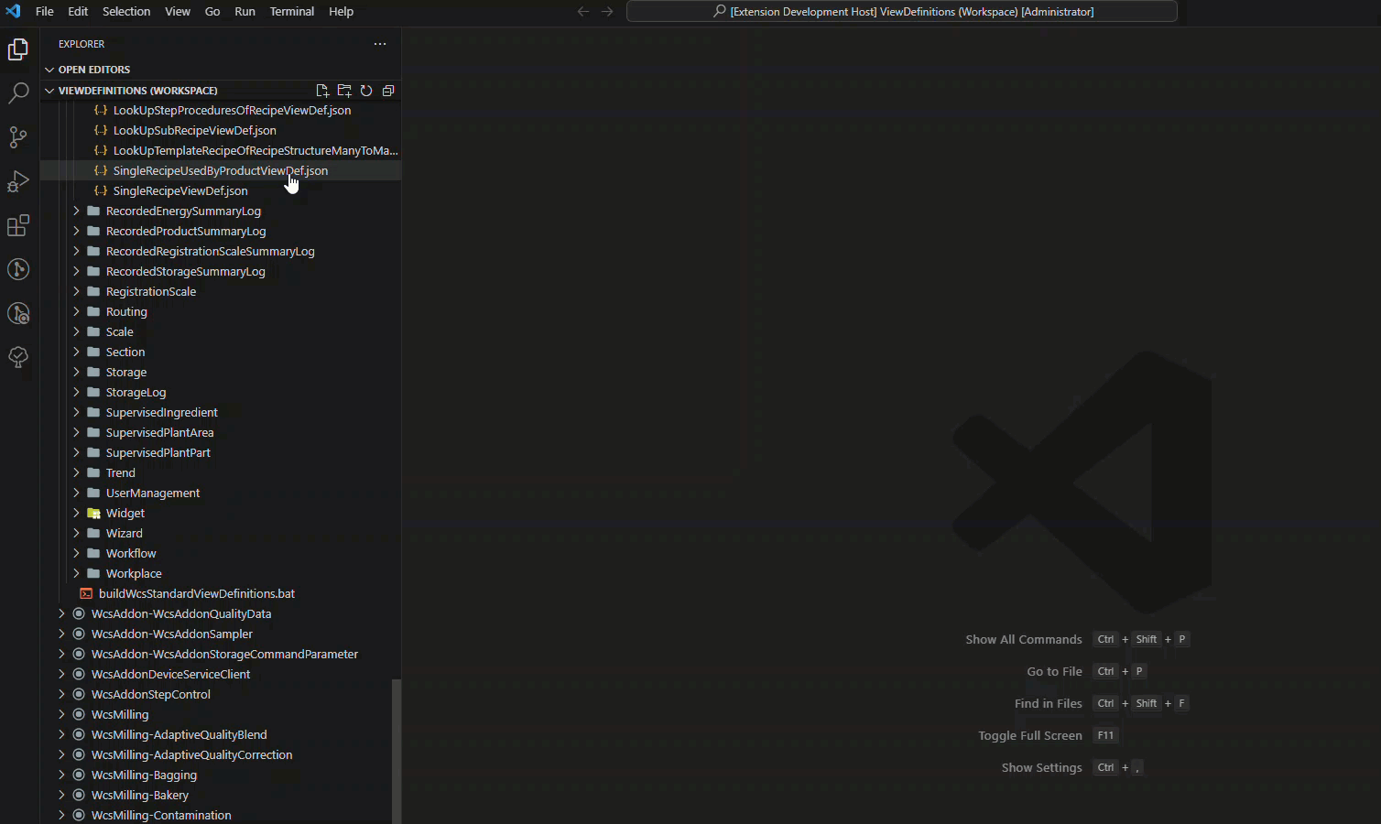
Task: Click the New File icon in Explorer
Action: click(322, 91)
